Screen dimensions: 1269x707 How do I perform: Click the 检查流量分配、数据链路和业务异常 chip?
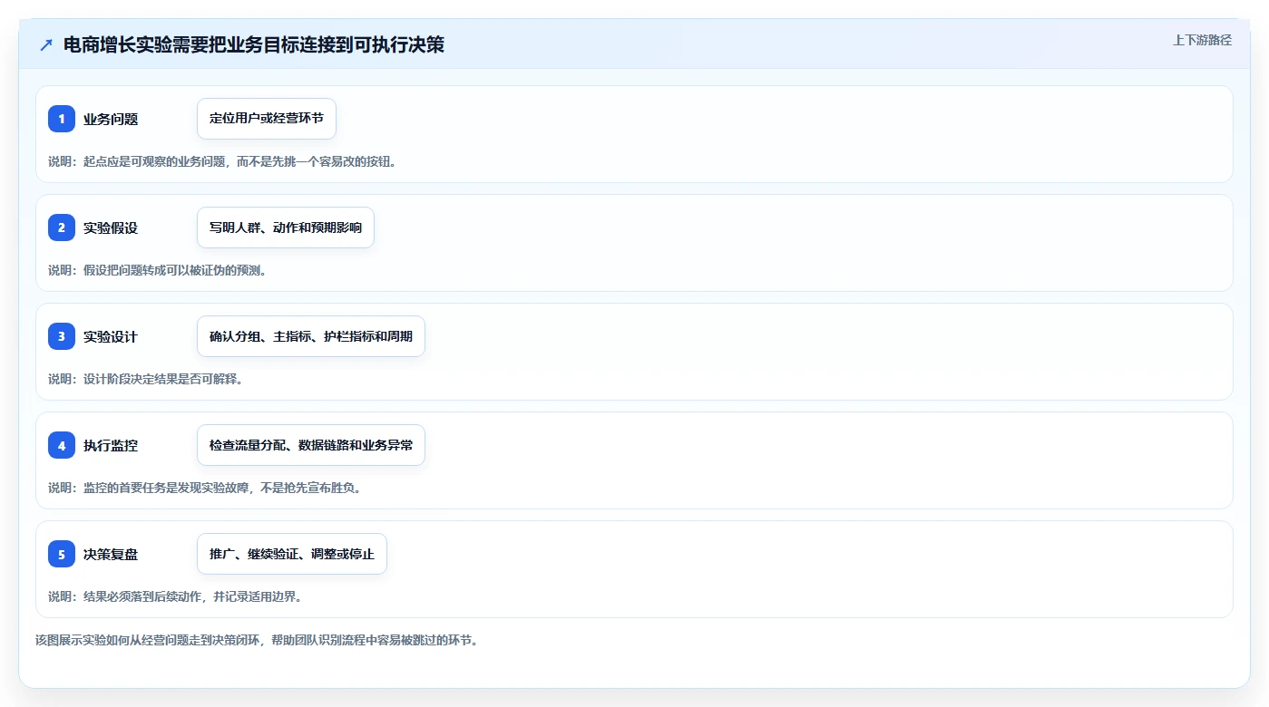[x=311, y=445]
